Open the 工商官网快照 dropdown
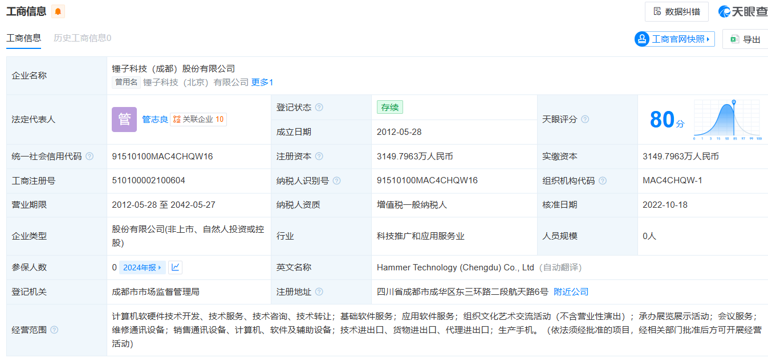The image size is (768, 358). point(674,39)
